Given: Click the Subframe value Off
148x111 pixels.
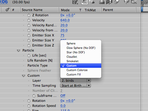Looking at the screenshot, I should pos(63,96).
